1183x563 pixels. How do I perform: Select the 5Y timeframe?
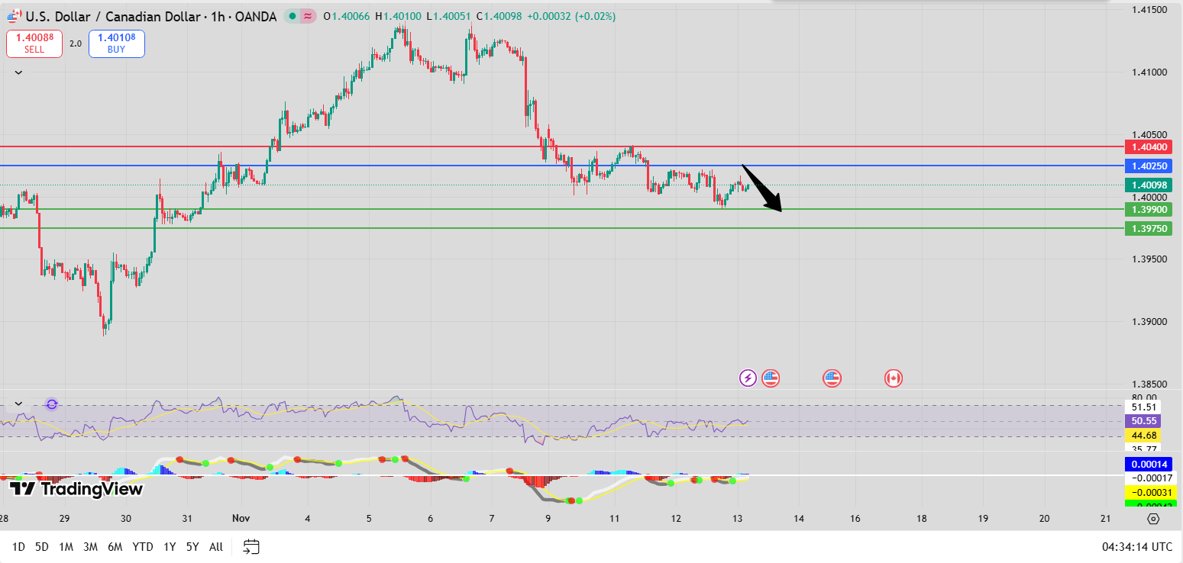[192, 546]
